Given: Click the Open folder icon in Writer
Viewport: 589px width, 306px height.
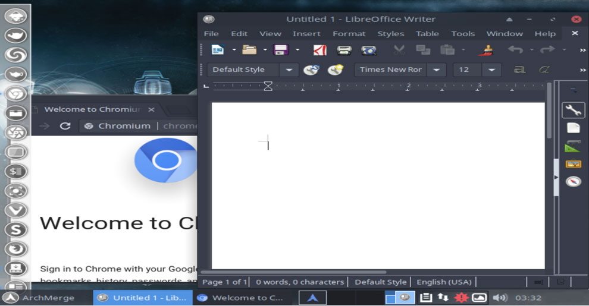Looking at the screenshot, I should pos(249,50).
